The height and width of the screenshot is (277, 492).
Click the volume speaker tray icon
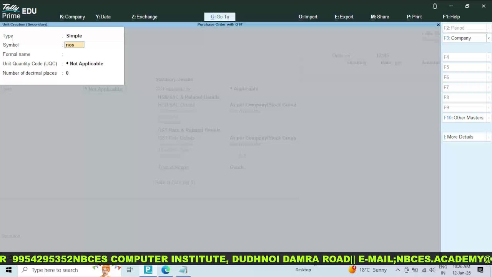pyautogui.click(x=432, y=270)
